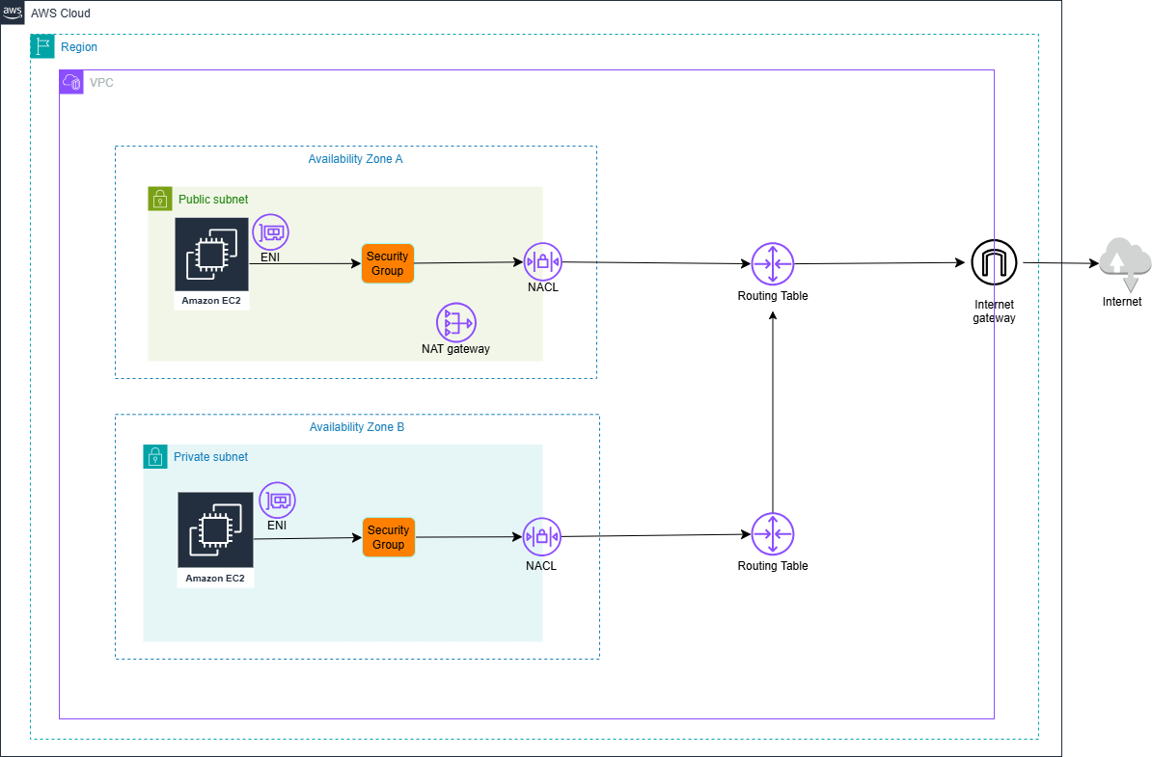Toggle the green lock icon on Public subnet
The image size is (1152, 757).
[x=160, y=199]
